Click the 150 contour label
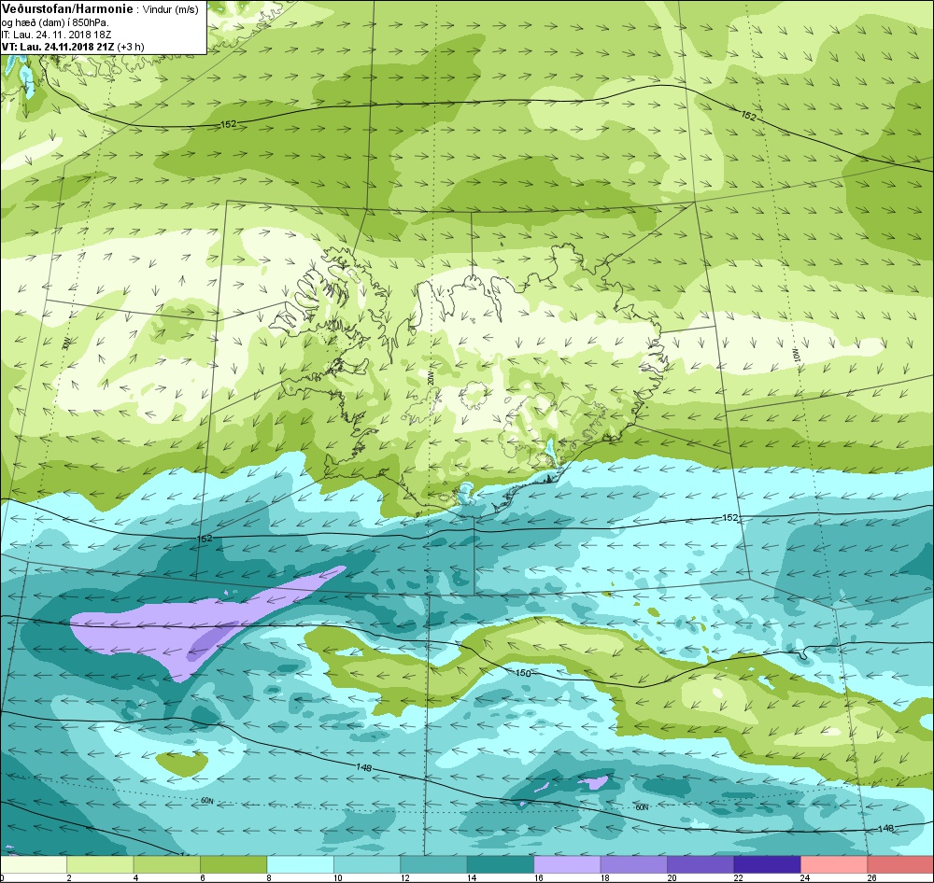The image size is (934, 883). tap(522, 673)
